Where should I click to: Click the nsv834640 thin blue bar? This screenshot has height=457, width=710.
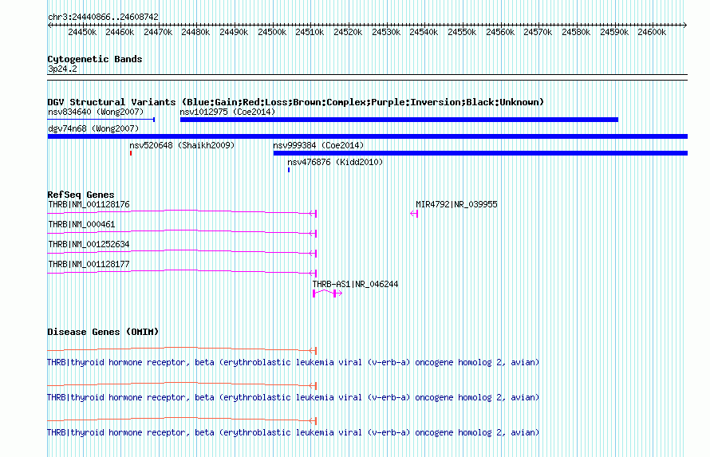pyautogui.click(x=101, y=120)
